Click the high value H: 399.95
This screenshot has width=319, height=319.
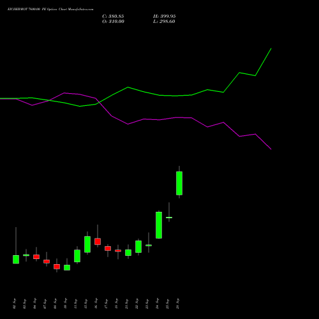pos(165,16)
